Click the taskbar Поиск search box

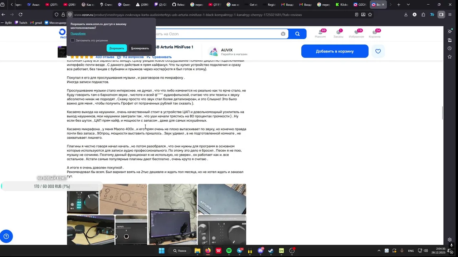(x=180, y=251)
